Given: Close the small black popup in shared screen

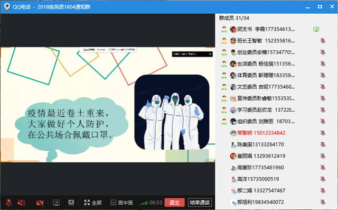Looking at the screenshot, I should click(x=210, y=54).
